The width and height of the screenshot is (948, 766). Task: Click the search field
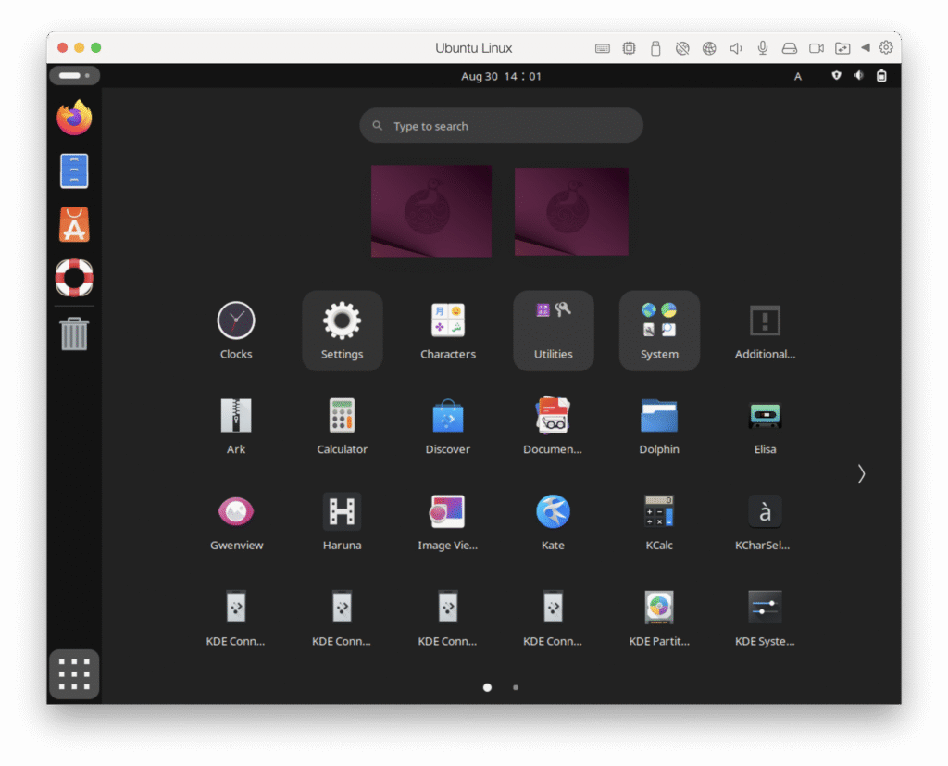(501, 126)
